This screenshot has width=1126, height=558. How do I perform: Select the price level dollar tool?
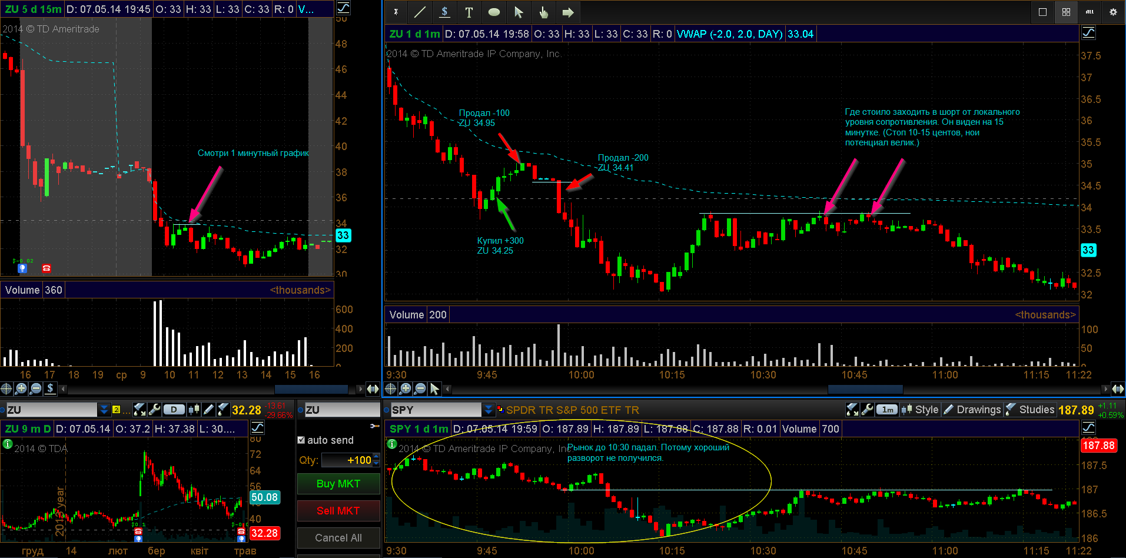point(444,12)
